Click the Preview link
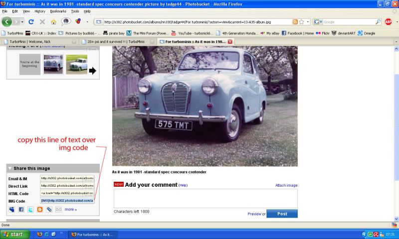This screenshot has width=399, height=239. [254, 214]
